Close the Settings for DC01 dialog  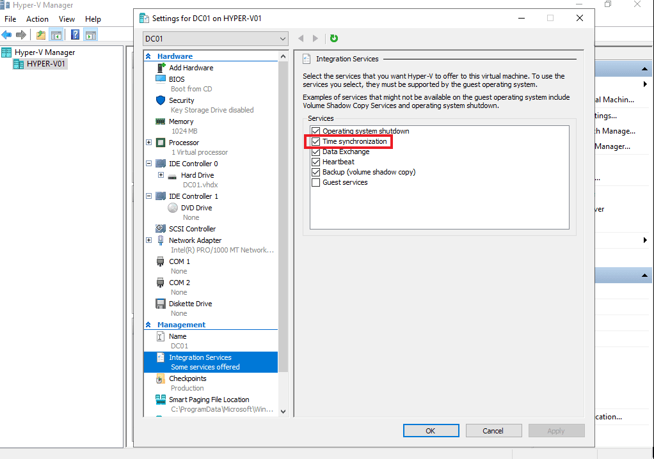[x=580, y=18]
